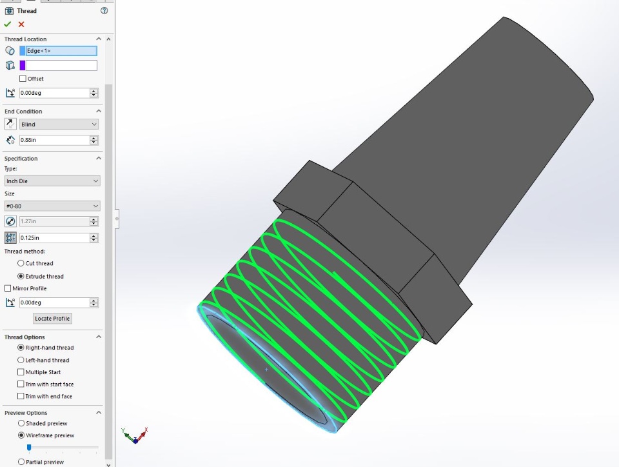
Task: Click the 1.27in diameter field
Action: pyautogui.click(x=54, y=221)
